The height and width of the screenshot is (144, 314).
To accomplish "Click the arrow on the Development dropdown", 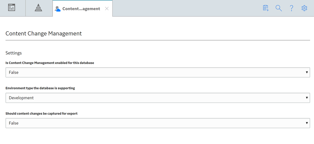I will point(307,98).
